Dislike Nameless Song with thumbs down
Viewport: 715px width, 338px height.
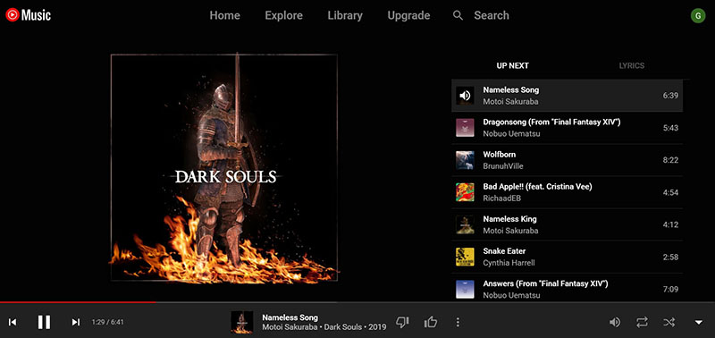pos(402,323)
